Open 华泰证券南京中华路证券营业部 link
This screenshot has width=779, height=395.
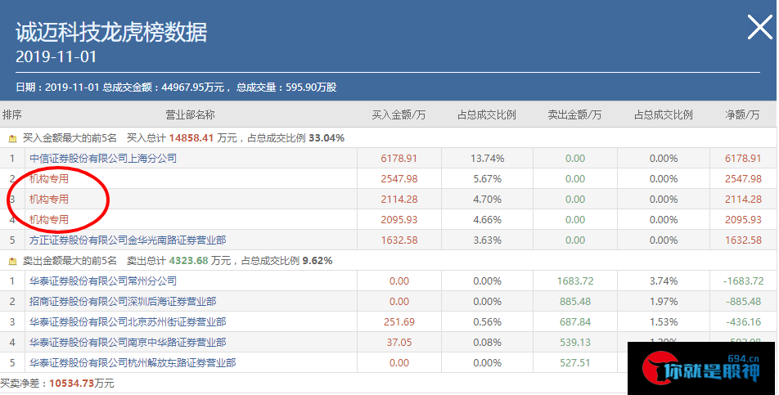coord(128,343)
